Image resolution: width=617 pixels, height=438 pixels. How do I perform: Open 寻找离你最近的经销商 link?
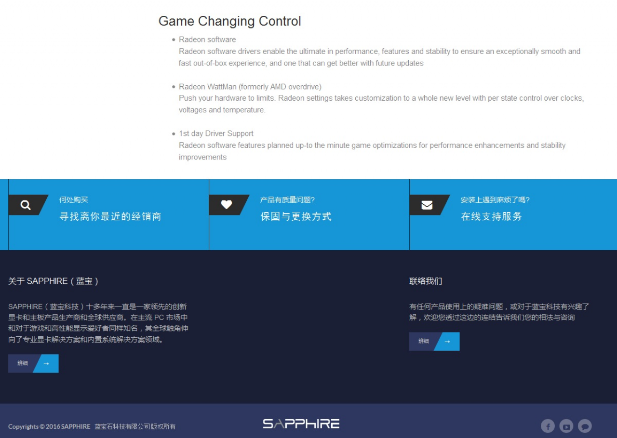pos(110,217)
